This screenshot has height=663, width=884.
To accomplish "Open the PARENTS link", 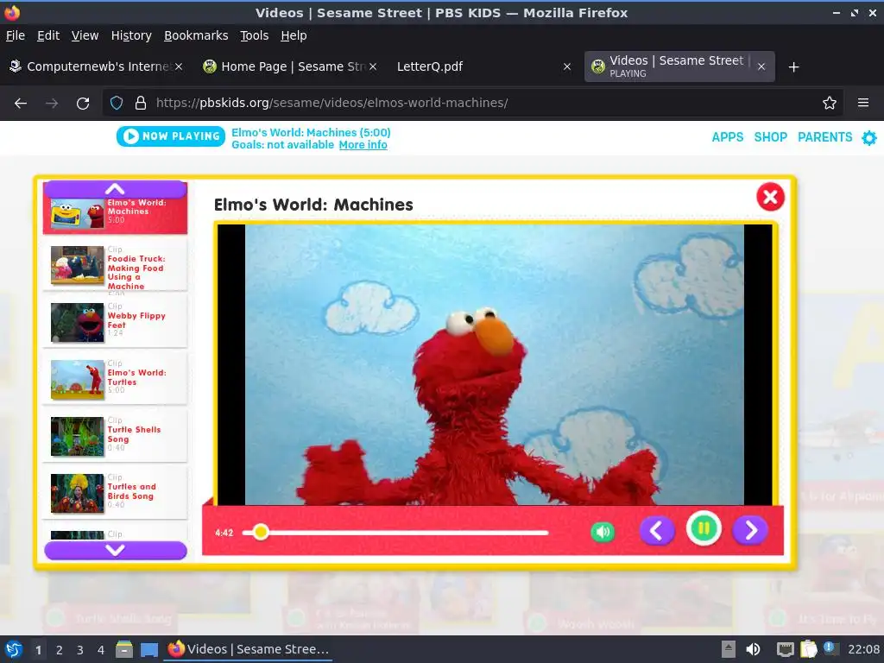I will click(x=824, y=137).
